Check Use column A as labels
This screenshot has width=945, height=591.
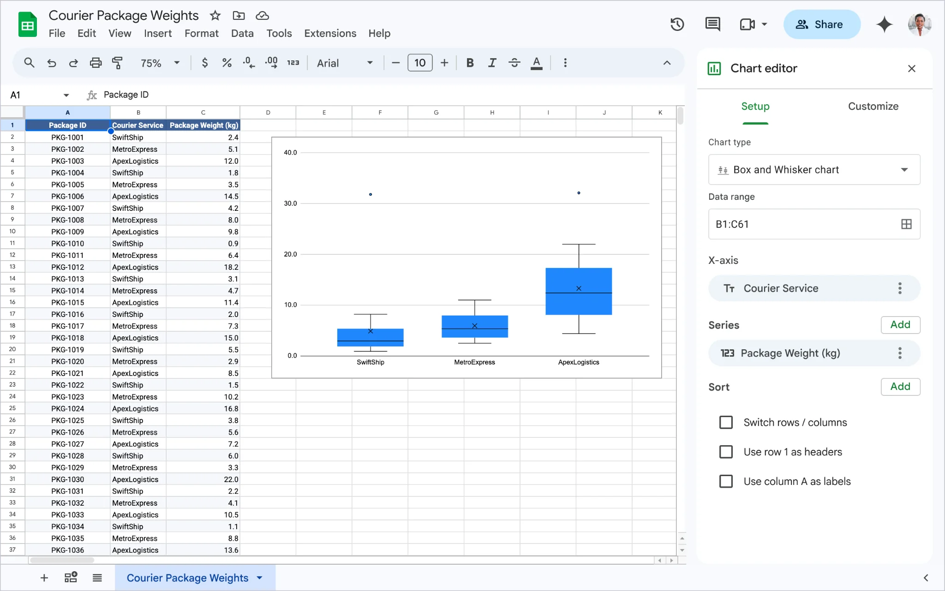click(x=726, y=481)
